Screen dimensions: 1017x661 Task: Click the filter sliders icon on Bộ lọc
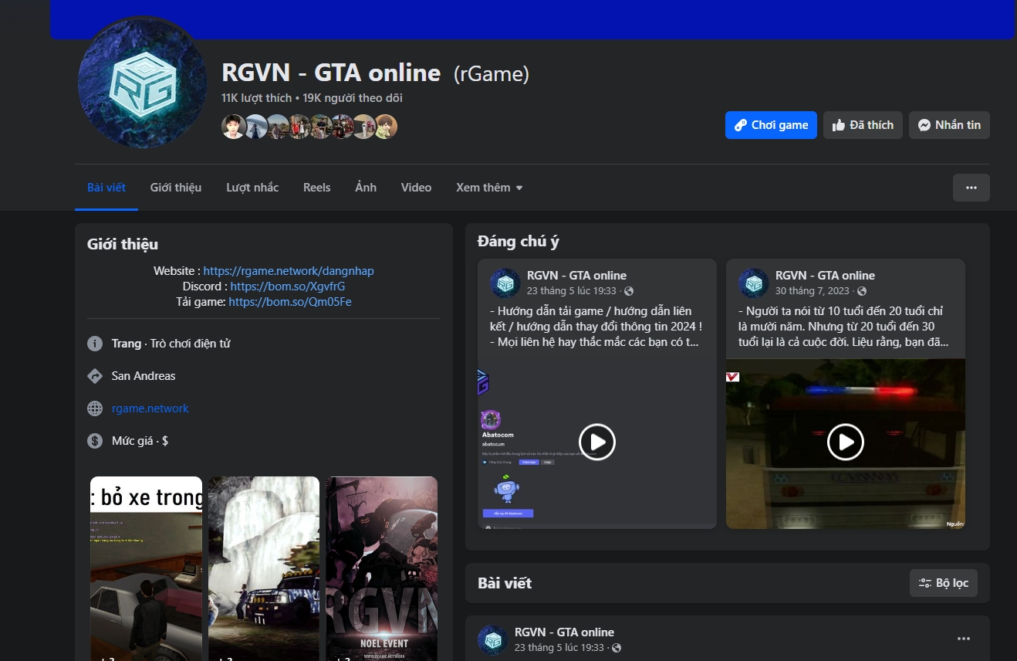[x=924, y=583]
